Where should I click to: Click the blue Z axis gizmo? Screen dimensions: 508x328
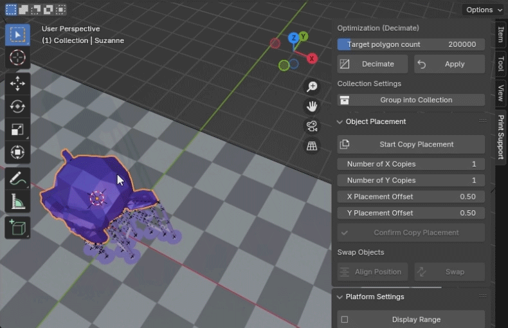click(293, 38)
